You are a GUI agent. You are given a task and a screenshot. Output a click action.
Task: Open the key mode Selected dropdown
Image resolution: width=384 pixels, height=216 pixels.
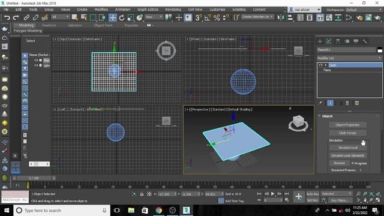[337, 194]
